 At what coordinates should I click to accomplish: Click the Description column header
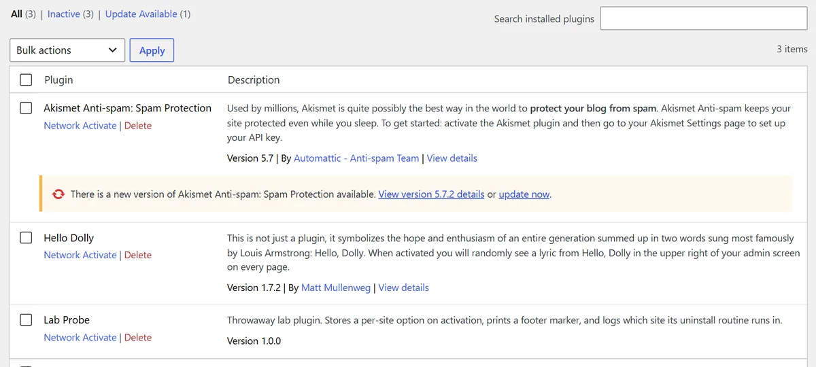254,80
